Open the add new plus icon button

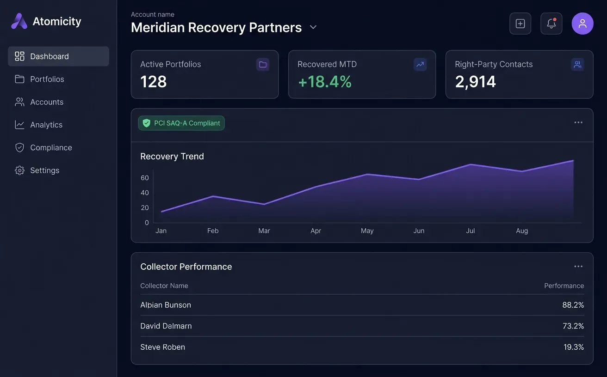coord(520,24)
